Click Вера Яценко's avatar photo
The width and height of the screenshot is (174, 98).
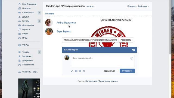point(49,31)
